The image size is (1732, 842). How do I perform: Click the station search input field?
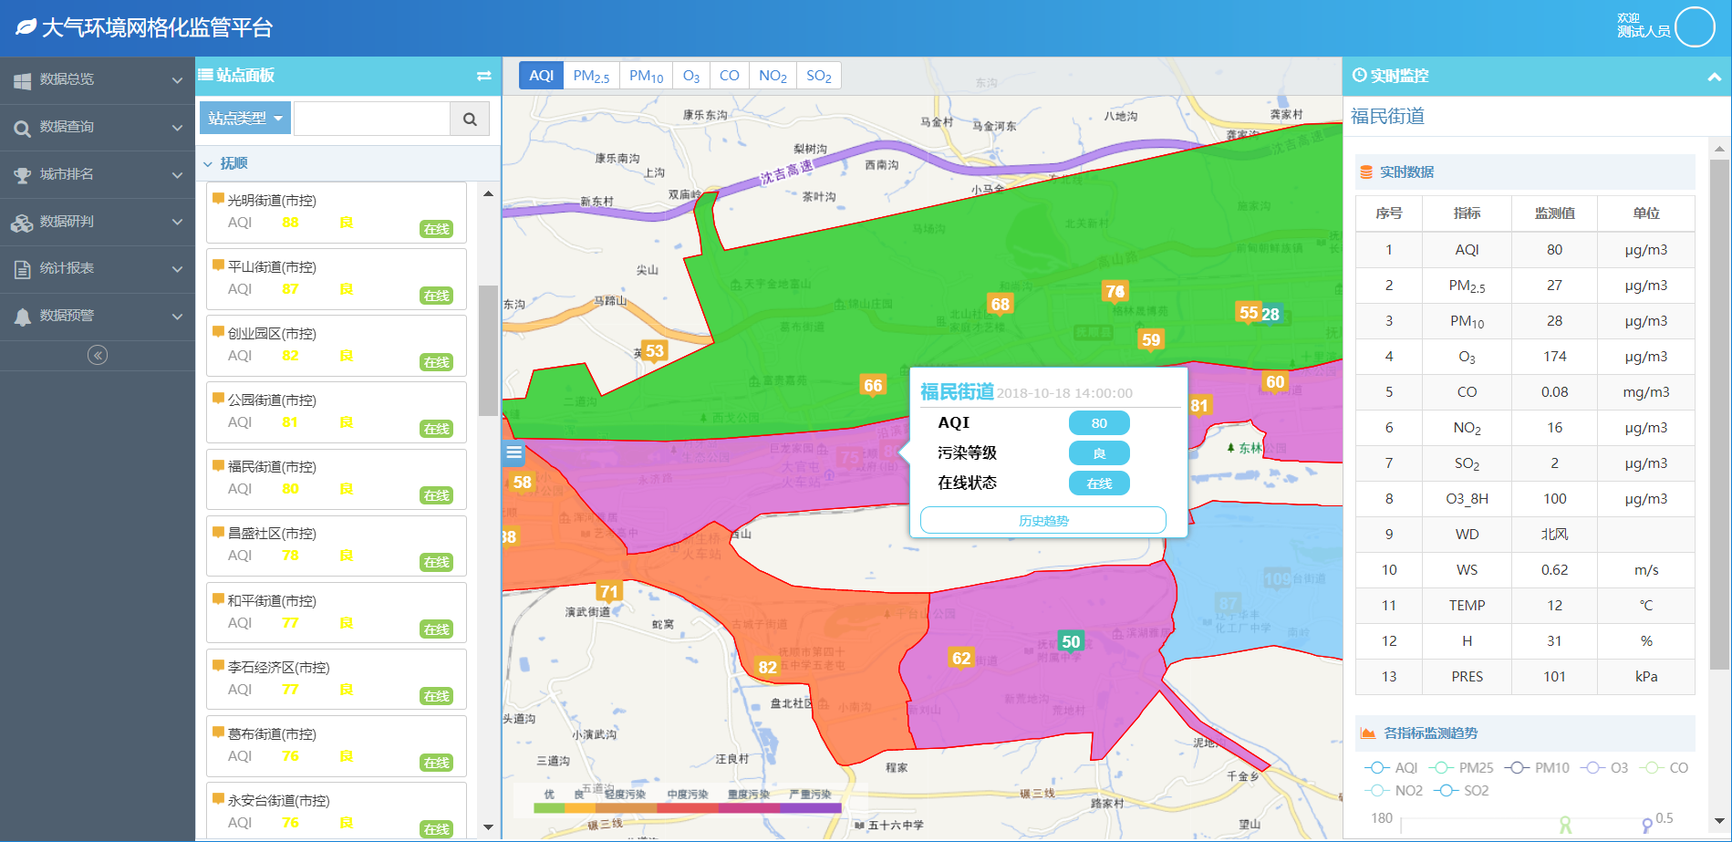[372, 119]
